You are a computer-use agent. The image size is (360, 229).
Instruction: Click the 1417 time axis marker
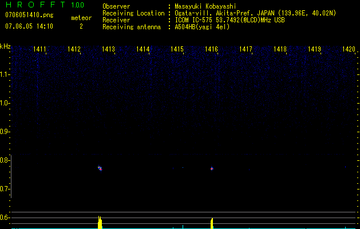(x=246, y=49)
